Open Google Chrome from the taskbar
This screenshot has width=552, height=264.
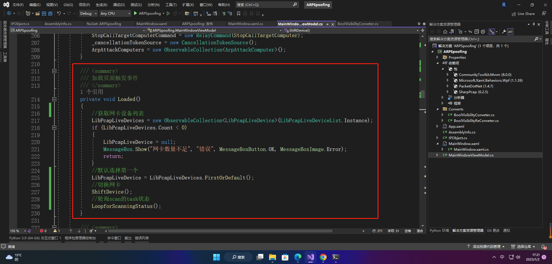(323, 257)
